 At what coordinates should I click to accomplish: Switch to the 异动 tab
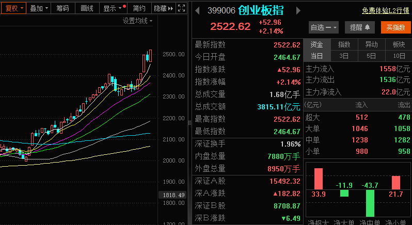(371, 44)
